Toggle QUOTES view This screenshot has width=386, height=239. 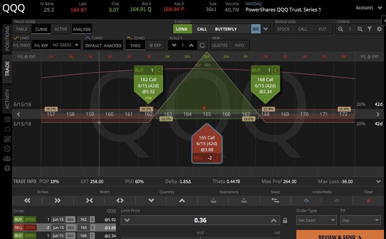pyautogui.click(x=220, y=45)
